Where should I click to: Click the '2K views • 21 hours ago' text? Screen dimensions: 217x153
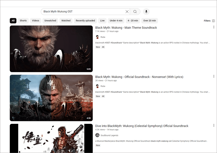[106, 81]
